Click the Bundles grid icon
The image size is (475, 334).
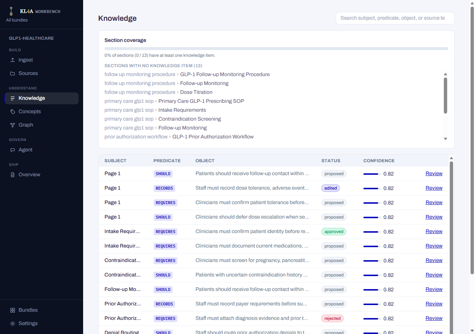click(13, 310)
